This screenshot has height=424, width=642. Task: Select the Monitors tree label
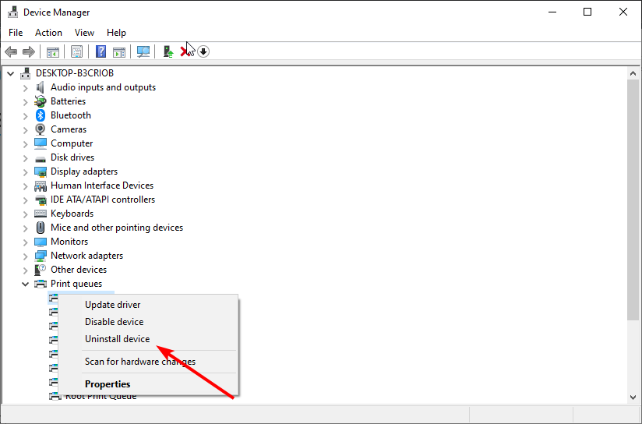pyautogui.click(x=69, y=242)
